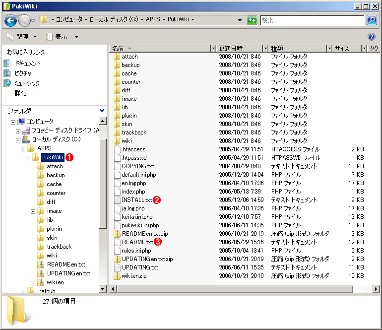Select the attach folder icon in file list
Viewport: 382px width, 330px height.
tap(117, 57)
